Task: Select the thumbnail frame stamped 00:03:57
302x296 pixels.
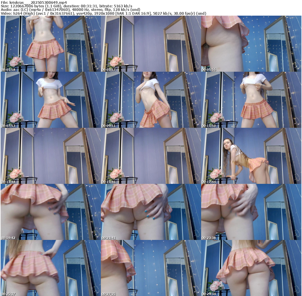Action: pos(151,44)
